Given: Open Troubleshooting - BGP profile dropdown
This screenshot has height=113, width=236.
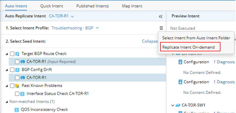Looking at the screenshot, I should tap(97, 28).
